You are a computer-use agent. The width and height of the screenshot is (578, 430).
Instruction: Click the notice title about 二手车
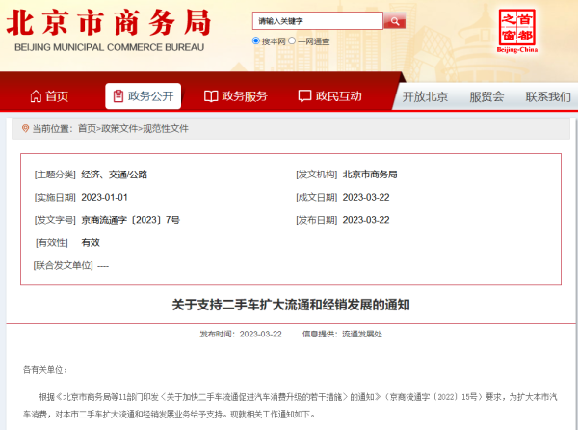click(291, 305)
